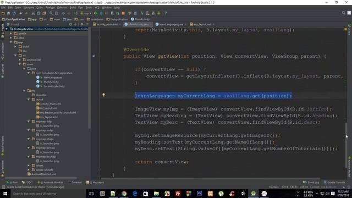Collapse the FirstApplication root node
Image resolution: width=352 pixels, height=198 pixels.
[7, 29]
